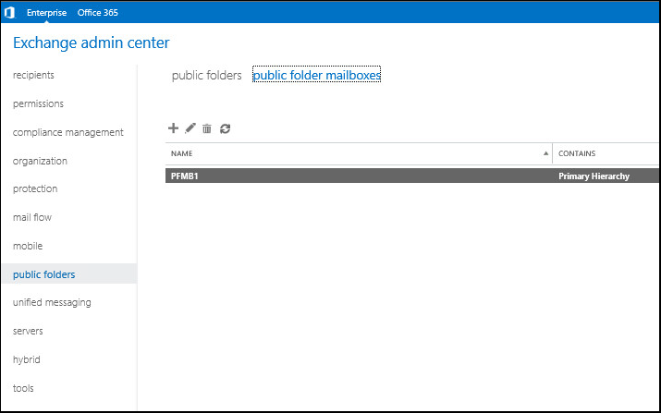Click the Office logo icon
The width and height of the screenshot is (661, 413).
pyautogui.click(x=9, y=13)
